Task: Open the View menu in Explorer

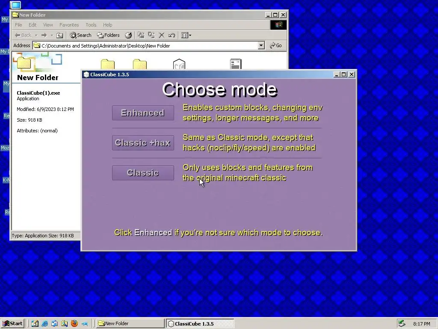Action: (x=48, y=25)
